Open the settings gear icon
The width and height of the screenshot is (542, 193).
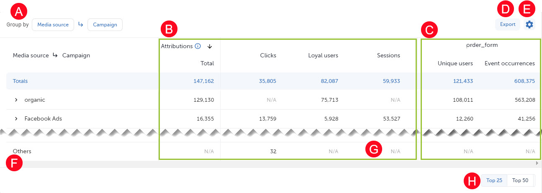(529, 25)
